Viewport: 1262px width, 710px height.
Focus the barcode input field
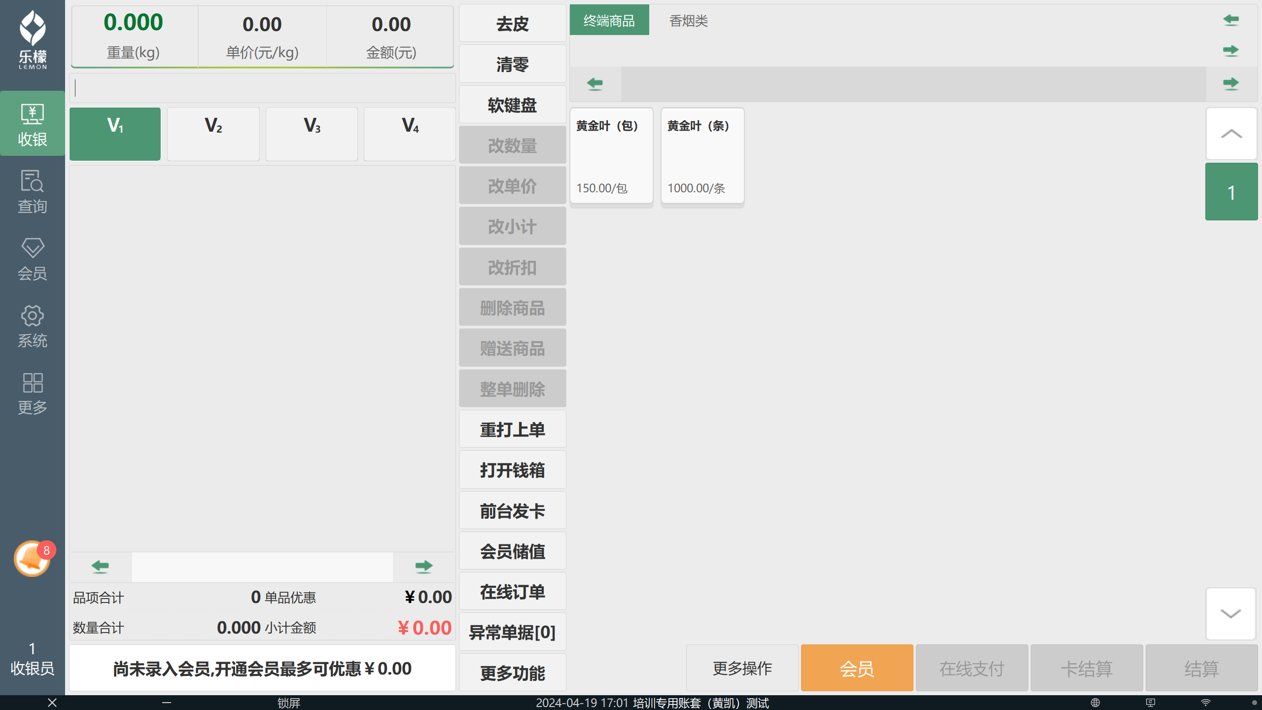click(x=262, y=88)
